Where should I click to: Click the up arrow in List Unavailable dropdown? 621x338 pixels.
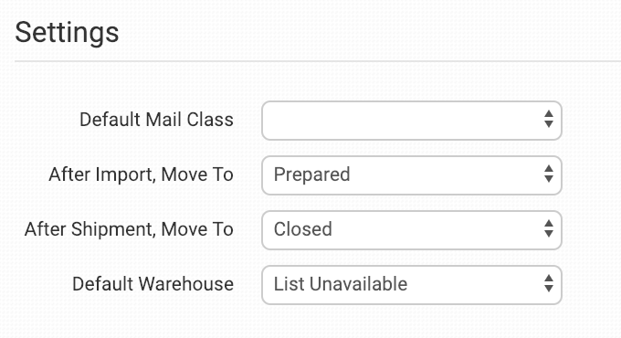549,279
